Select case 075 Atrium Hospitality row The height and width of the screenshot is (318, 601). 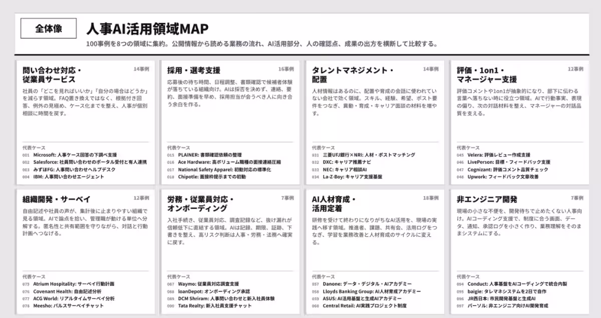68,284
